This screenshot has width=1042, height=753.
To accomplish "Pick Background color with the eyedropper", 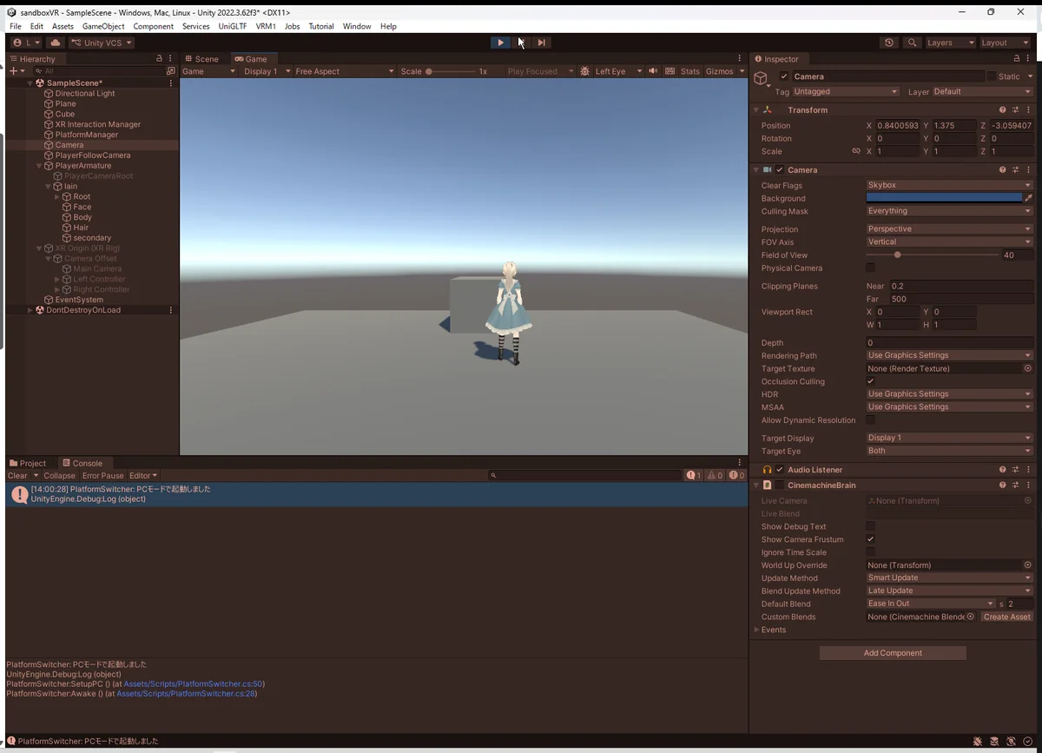I will point(1029,198).
